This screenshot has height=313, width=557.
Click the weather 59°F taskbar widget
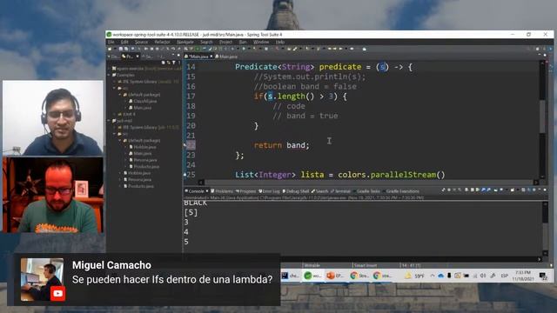pos(414,276)
